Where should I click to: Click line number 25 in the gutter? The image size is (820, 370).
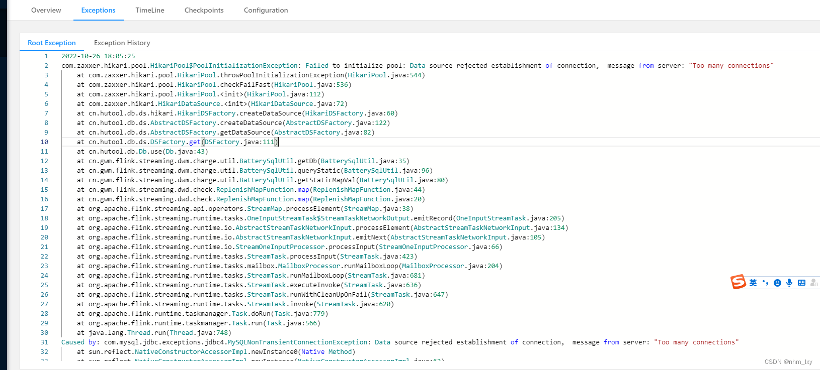44,285
